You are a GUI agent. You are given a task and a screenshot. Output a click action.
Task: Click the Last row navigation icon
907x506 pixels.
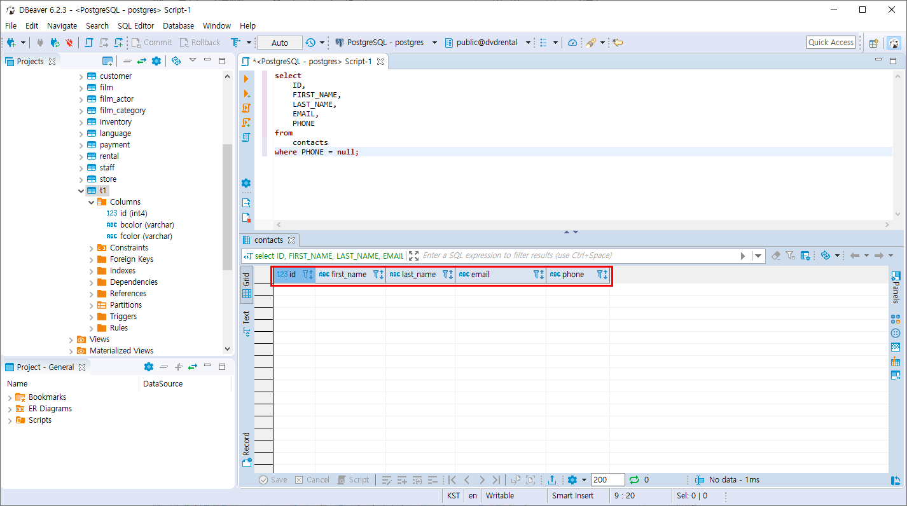[x=497, y=480]
